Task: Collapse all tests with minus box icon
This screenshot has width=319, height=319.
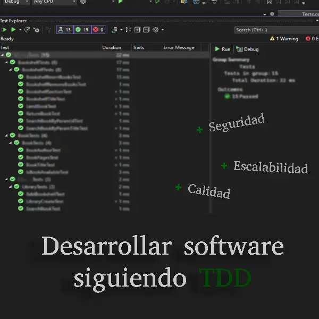Action: [146, 30]
